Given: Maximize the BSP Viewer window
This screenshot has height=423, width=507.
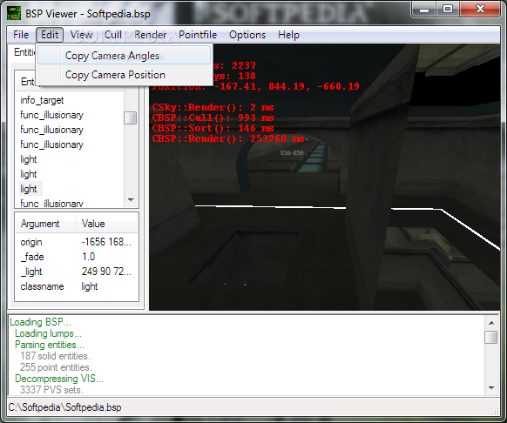Looking at the screenshot, I should [448, 10].
